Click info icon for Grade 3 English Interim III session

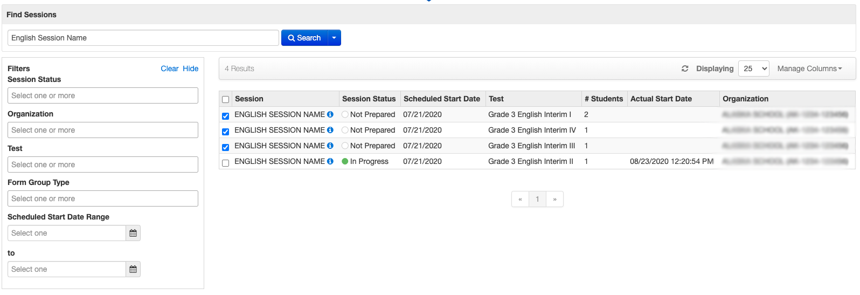[330, 146]
